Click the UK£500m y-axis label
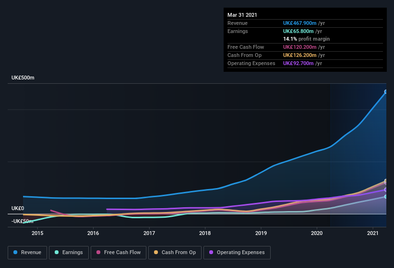The width and height of the screenshot is (394, 268). (x=23, y=78)
